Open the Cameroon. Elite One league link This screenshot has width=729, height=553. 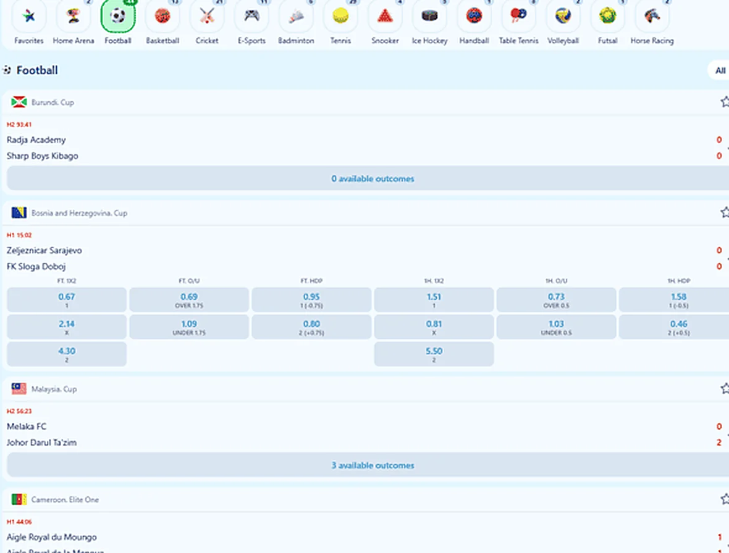coord(65,499)
